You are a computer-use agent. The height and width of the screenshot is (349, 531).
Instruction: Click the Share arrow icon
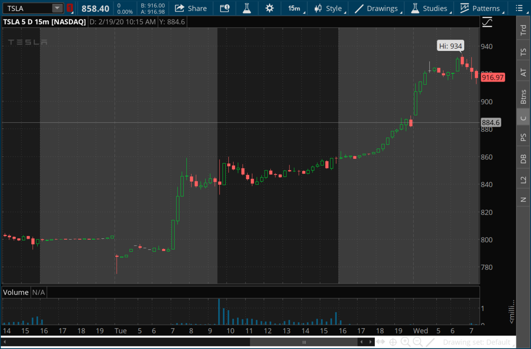(179, 8)
